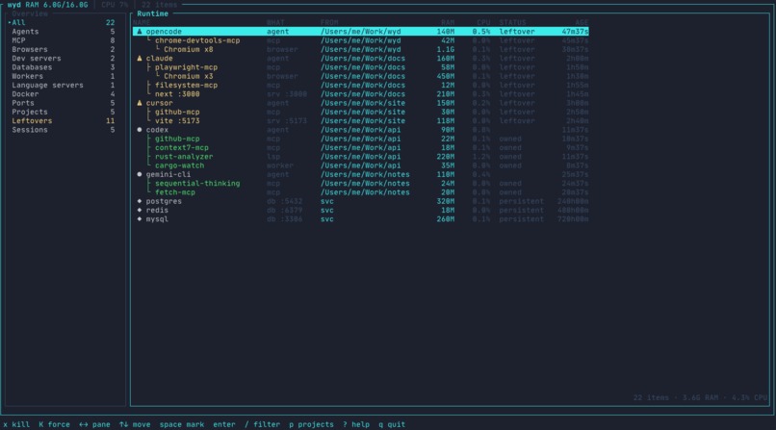Select Databases in the sidebar
The height and width of the screenshot is (430, 776).
coord(62,67)
